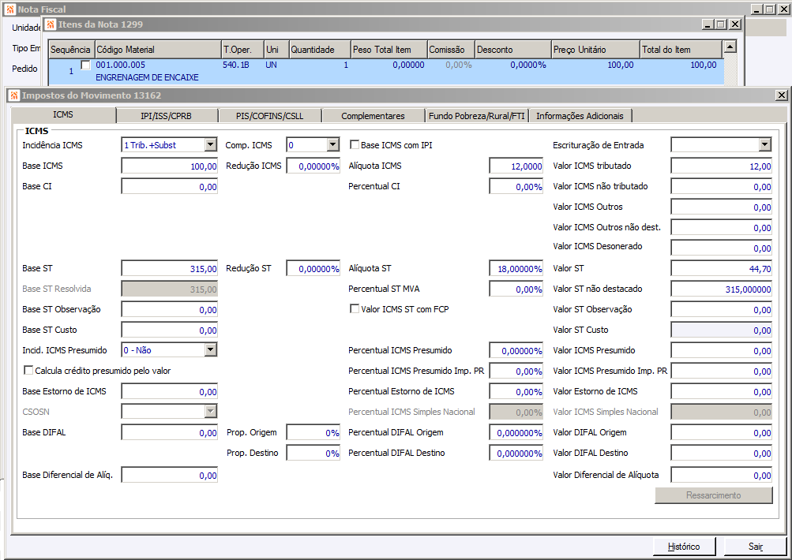Maximize the Itens da Nota window
The width and height of the screenshot is (792, 560).
(x=721, y=24)
